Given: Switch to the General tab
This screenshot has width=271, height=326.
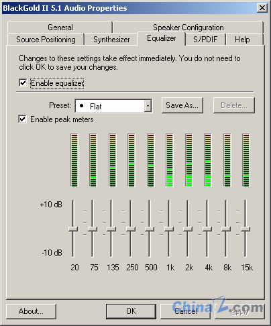Looking at the screenshot, I should pos(60,28).
